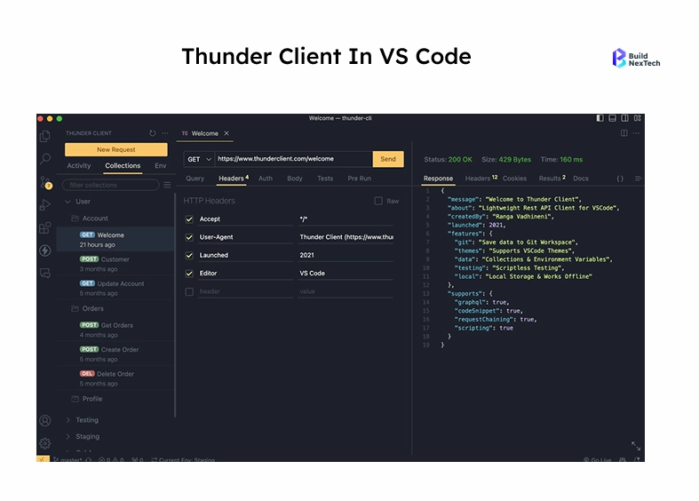Select the Response tab

438,179
